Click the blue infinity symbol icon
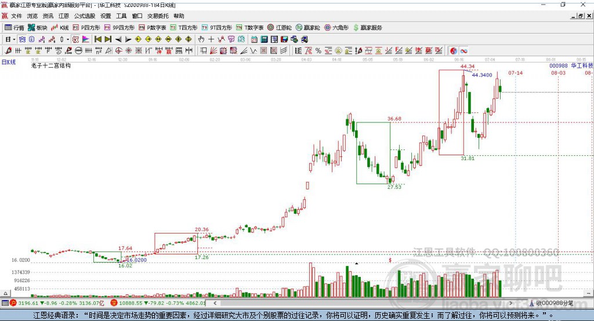This screenshot has height=321, width=594. (x=463, y=51)
